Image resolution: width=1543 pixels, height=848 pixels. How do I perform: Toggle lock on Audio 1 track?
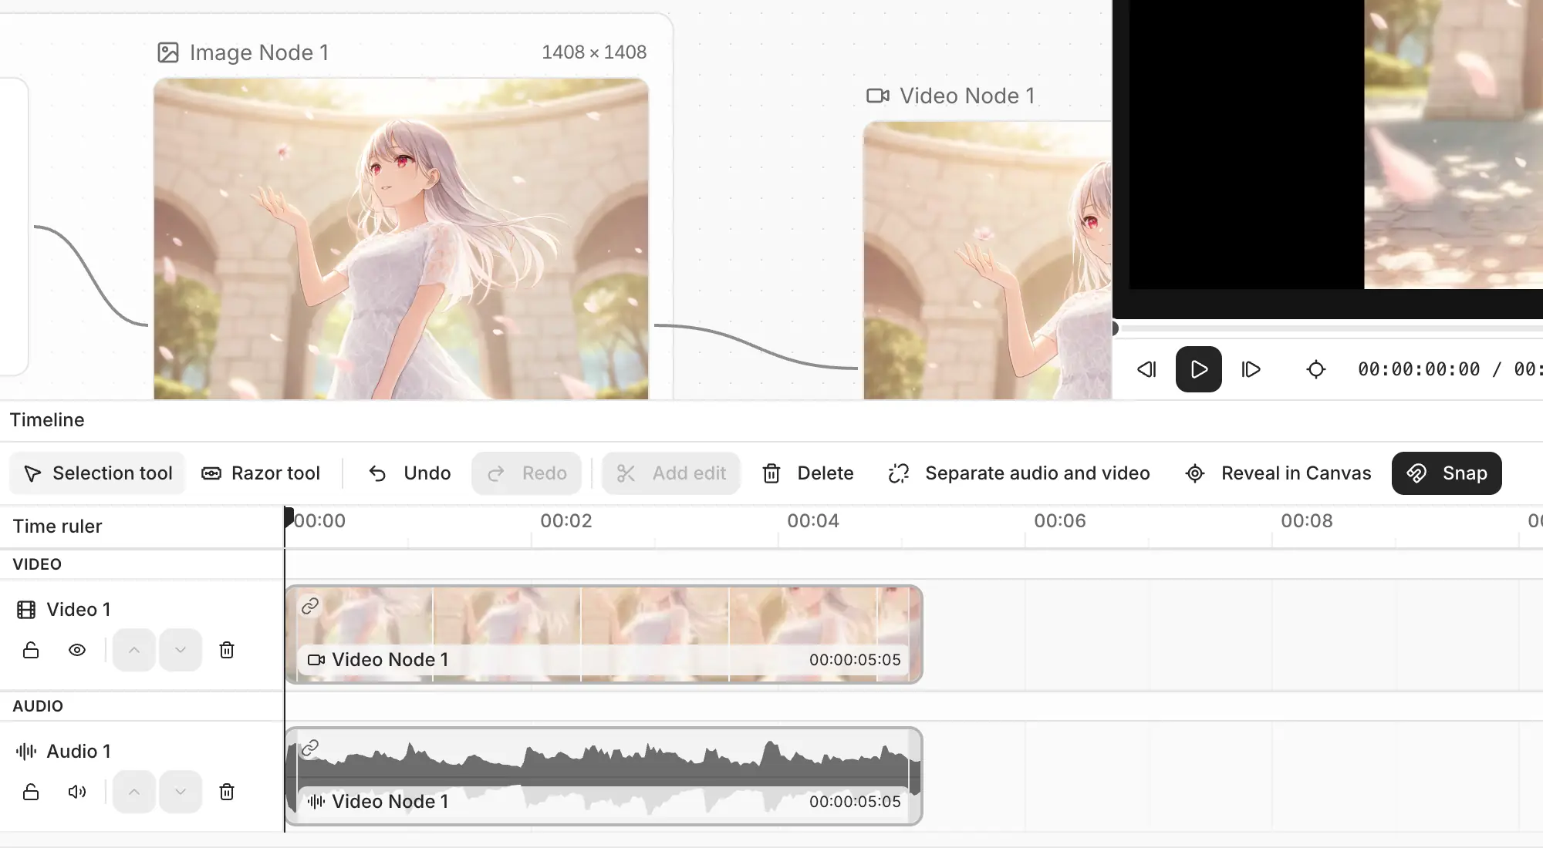tap(31, 792)
